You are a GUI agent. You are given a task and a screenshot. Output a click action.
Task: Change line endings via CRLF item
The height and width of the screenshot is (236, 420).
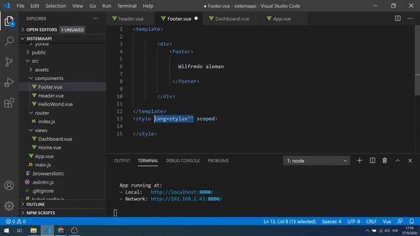point(371,222)
